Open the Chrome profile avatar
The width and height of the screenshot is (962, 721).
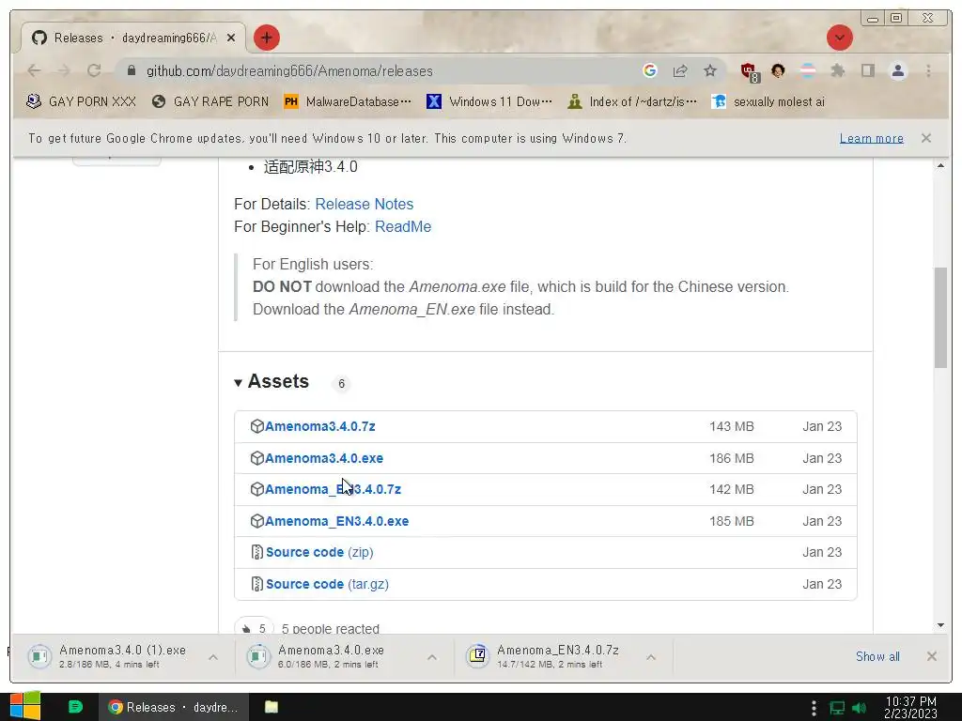(x=897, y=71)
